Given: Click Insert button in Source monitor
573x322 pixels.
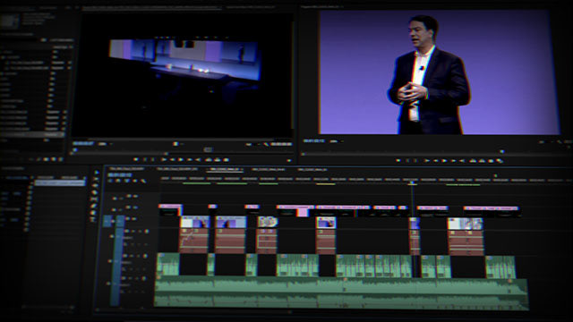Looking at the screenshot, I should tap(209, 160).
